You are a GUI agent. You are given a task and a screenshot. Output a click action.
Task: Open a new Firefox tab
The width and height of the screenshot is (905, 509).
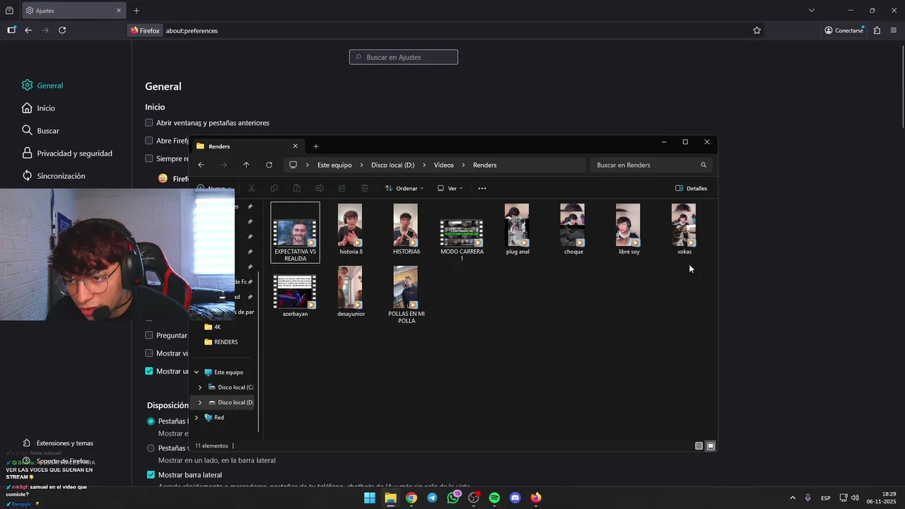click(136, 11)
